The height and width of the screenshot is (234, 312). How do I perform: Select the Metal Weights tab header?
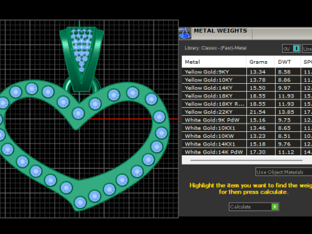click(220, 31)
